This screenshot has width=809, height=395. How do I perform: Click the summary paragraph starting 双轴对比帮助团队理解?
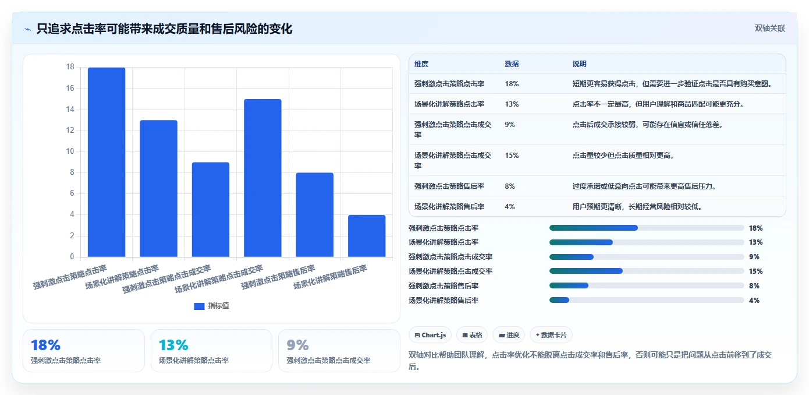point(591,361)
